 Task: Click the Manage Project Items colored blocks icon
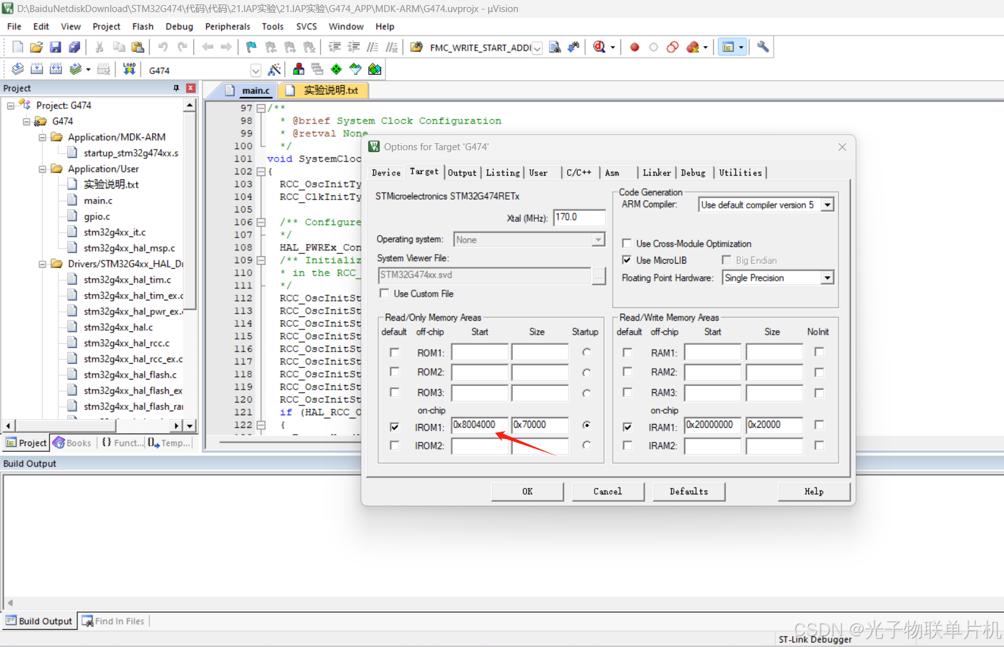pyautogui.click(x=299, y=69)
